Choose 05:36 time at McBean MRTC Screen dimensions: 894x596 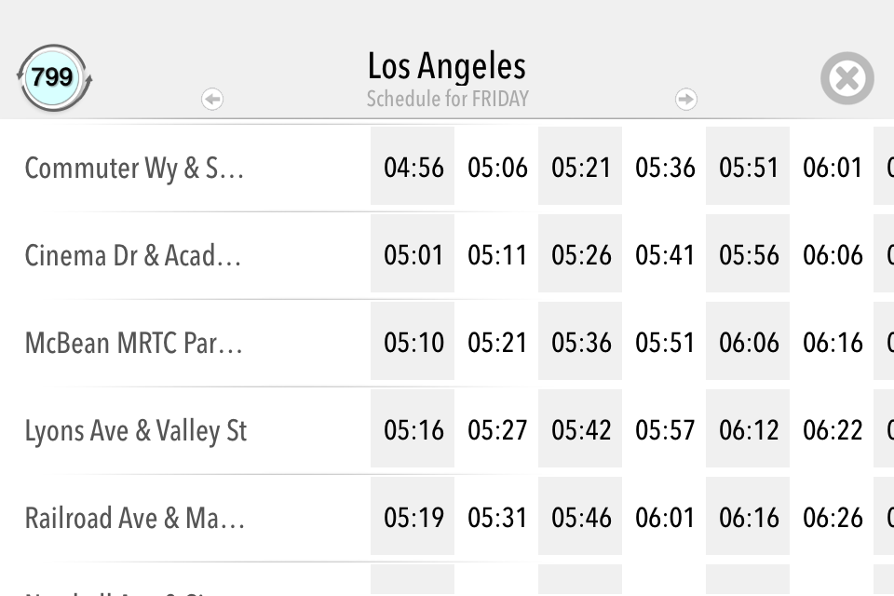point(581,343)
